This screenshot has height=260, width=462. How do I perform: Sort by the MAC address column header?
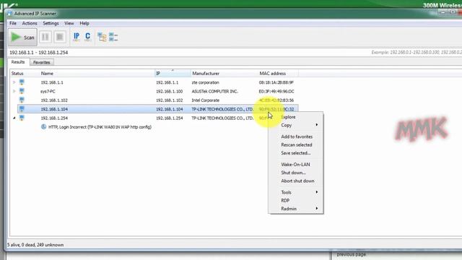278,74
